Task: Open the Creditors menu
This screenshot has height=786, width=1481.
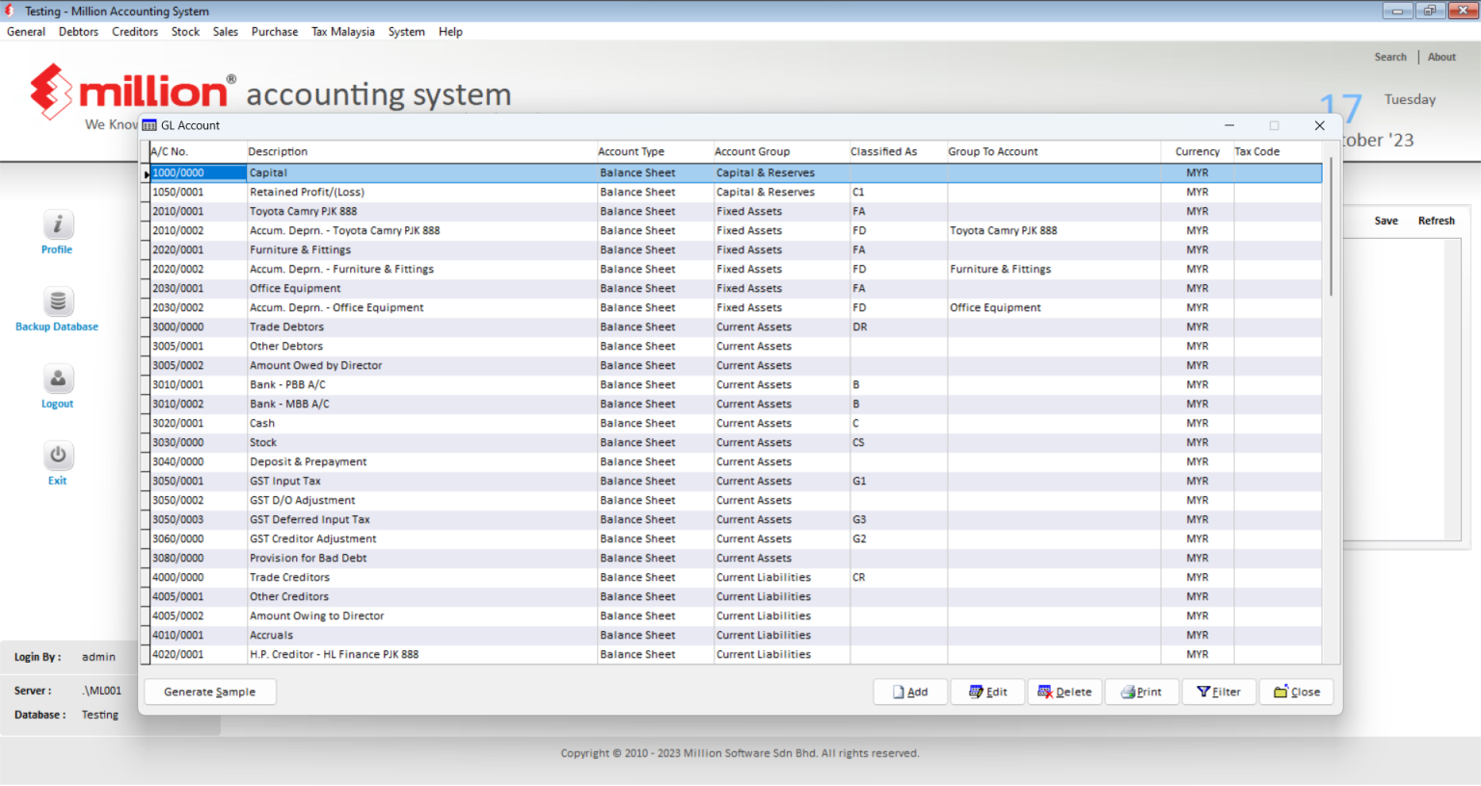Action: (x=135, y=32)
